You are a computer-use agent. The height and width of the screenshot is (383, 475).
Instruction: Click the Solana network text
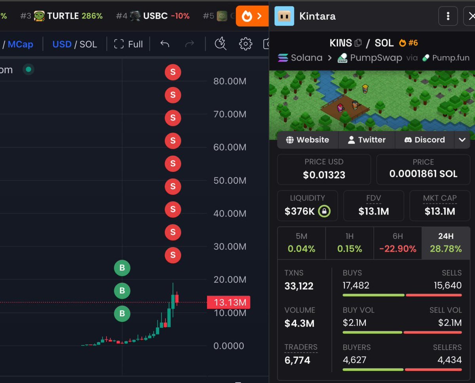[307, 58]
